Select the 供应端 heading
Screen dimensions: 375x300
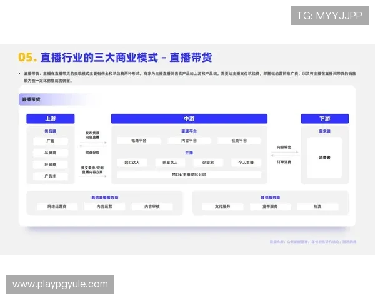pos(50,131)
